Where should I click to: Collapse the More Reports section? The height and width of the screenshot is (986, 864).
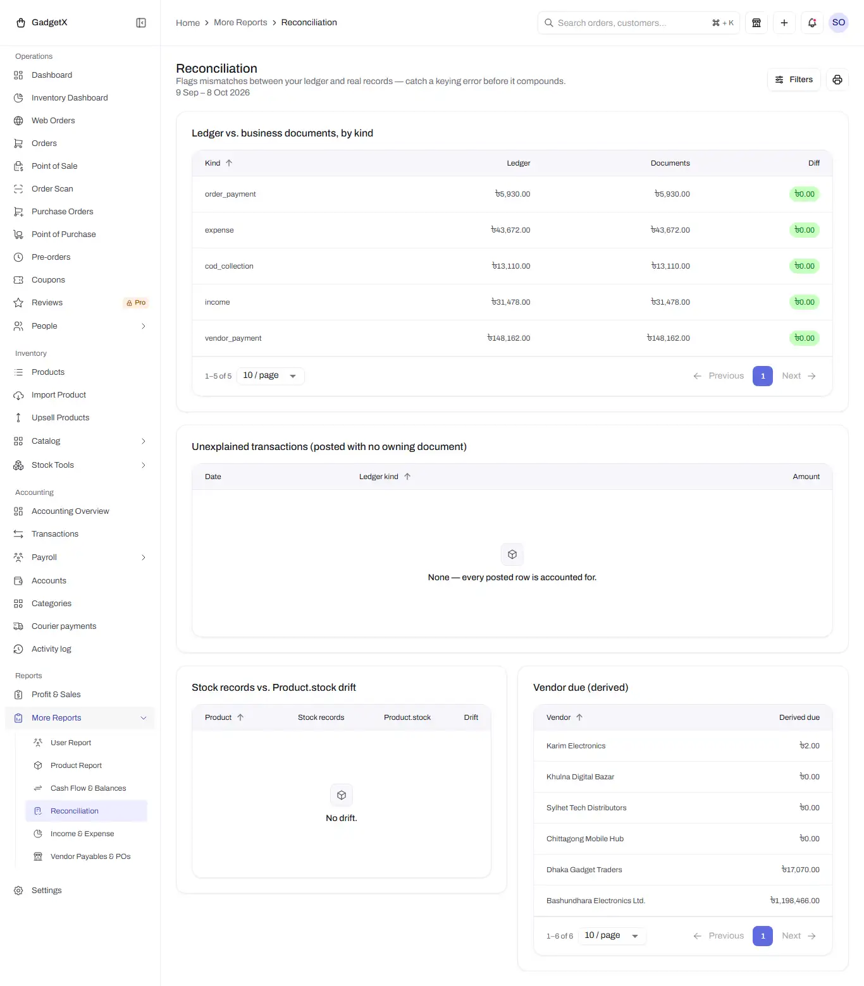point(80,718)
